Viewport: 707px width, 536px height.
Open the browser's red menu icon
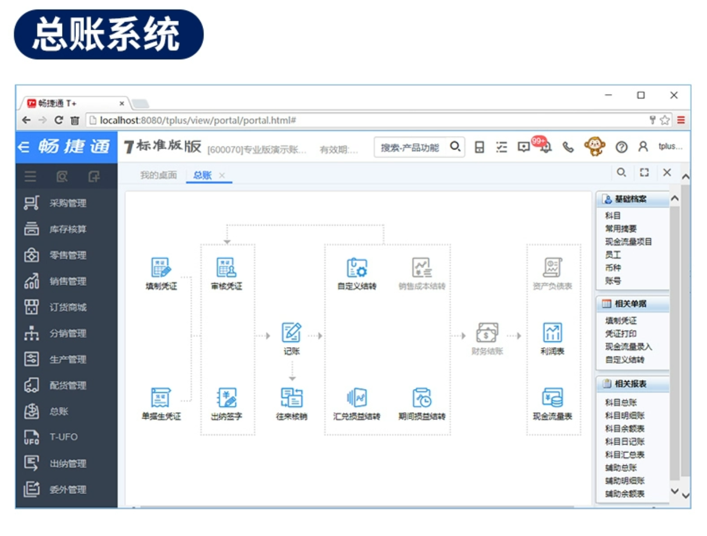tap(681, 120)
